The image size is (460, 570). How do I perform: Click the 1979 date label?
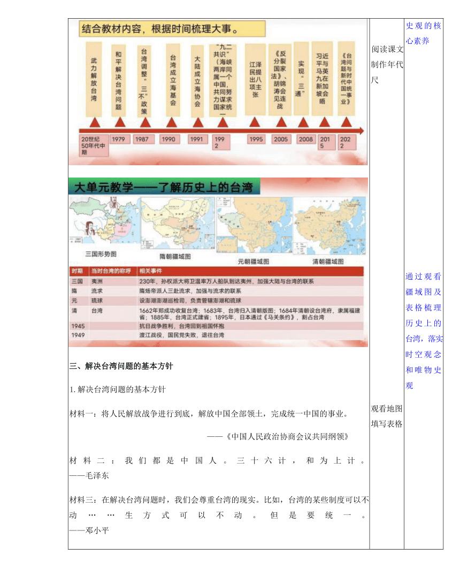[x=119, y=139]
